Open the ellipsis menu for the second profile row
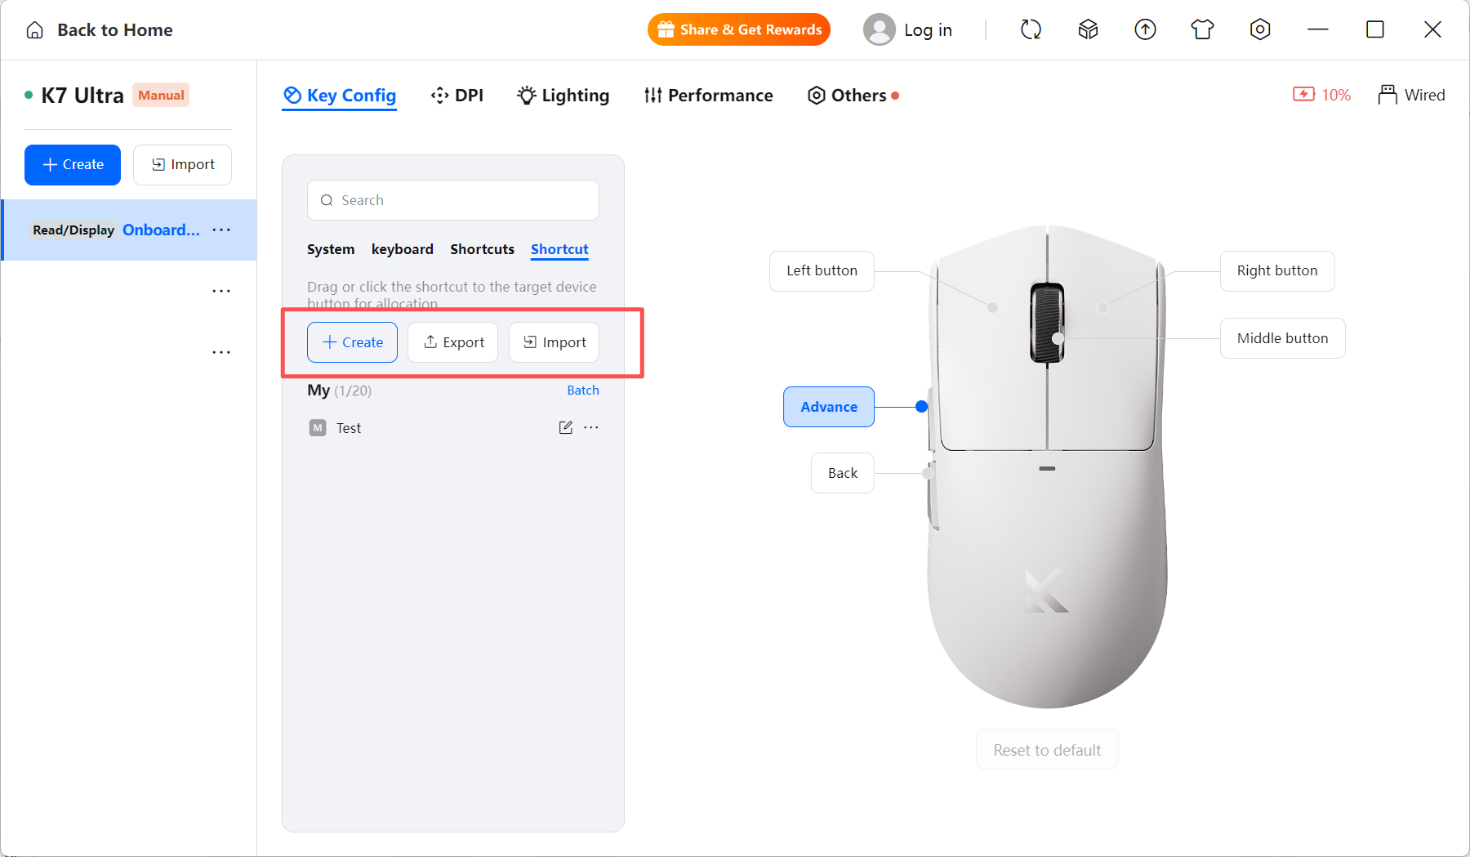 (221, 291)
